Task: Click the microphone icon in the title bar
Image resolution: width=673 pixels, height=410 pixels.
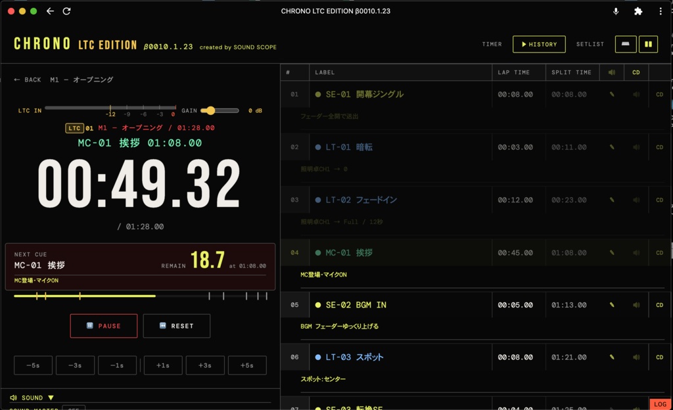Action: tap(616, 12)
